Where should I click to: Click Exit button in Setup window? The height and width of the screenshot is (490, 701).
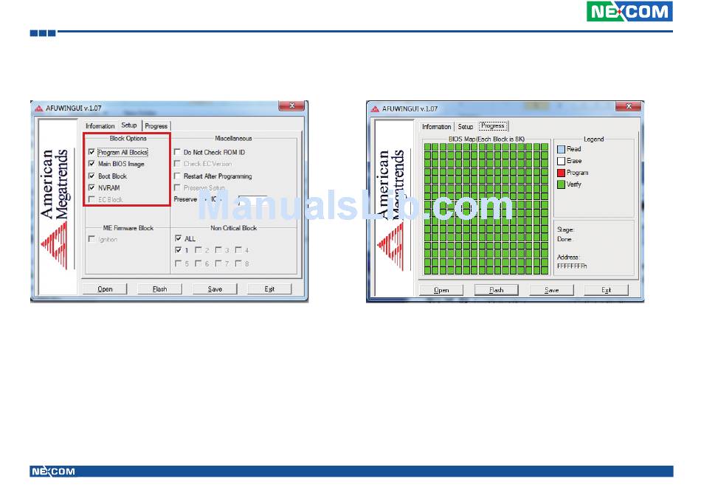click(269, 289)
